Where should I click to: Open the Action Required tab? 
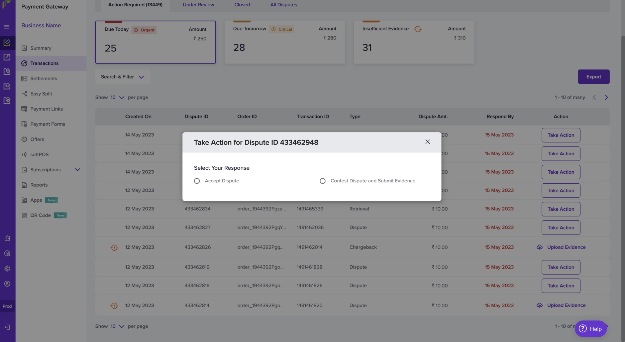[x=135, y=5]
